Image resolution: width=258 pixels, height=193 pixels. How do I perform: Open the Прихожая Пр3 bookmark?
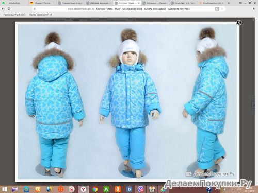[14, 15]
